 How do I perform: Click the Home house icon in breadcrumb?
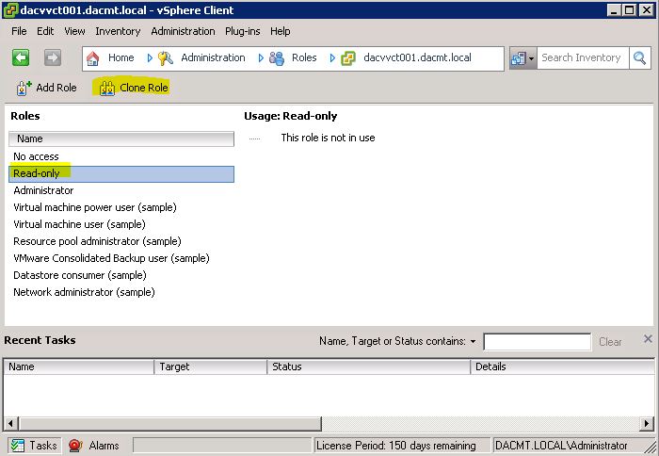[x=93, y=58]
